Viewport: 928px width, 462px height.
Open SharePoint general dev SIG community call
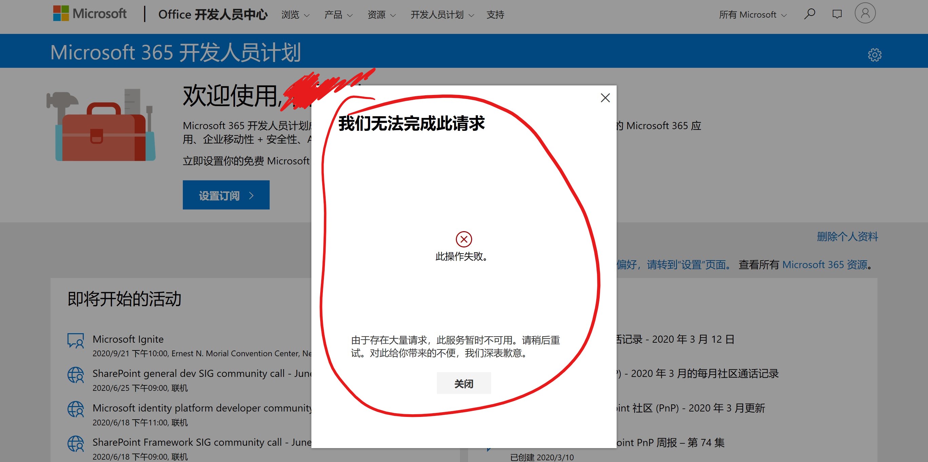[202, 374]
